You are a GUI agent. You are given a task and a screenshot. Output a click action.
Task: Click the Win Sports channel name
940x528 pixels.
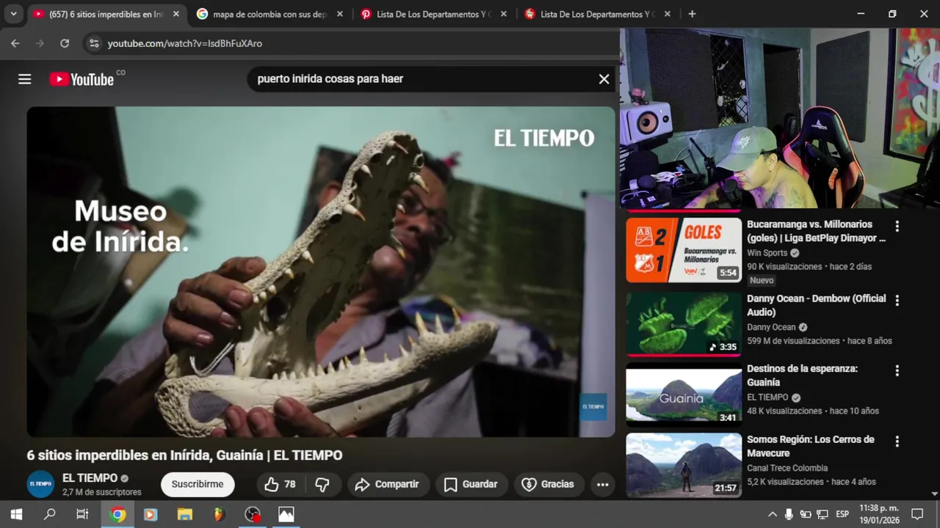[x=767, y=253]
